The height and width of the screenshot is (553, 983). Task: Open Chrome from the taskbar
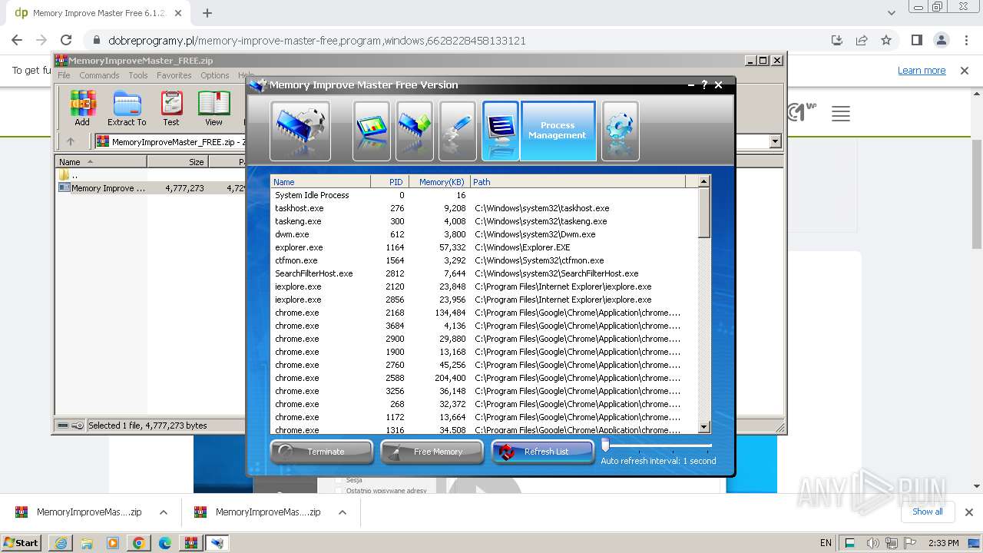pyautogui.click(x=139, y=543)
